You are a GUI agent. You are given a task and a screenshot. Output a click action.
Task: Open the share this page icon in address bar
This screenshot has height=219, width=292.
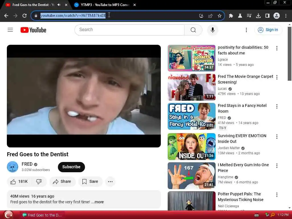click(210, 16)
